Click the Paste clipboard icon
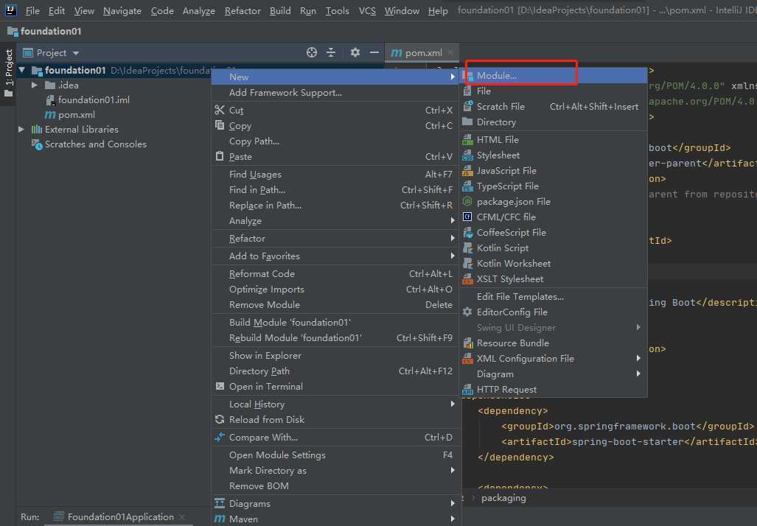This screenshot has height=526, width=757. tap(220, 156)
